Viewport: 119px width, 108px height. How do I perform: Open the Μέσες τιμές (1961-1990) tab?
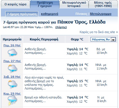[103, 4]
